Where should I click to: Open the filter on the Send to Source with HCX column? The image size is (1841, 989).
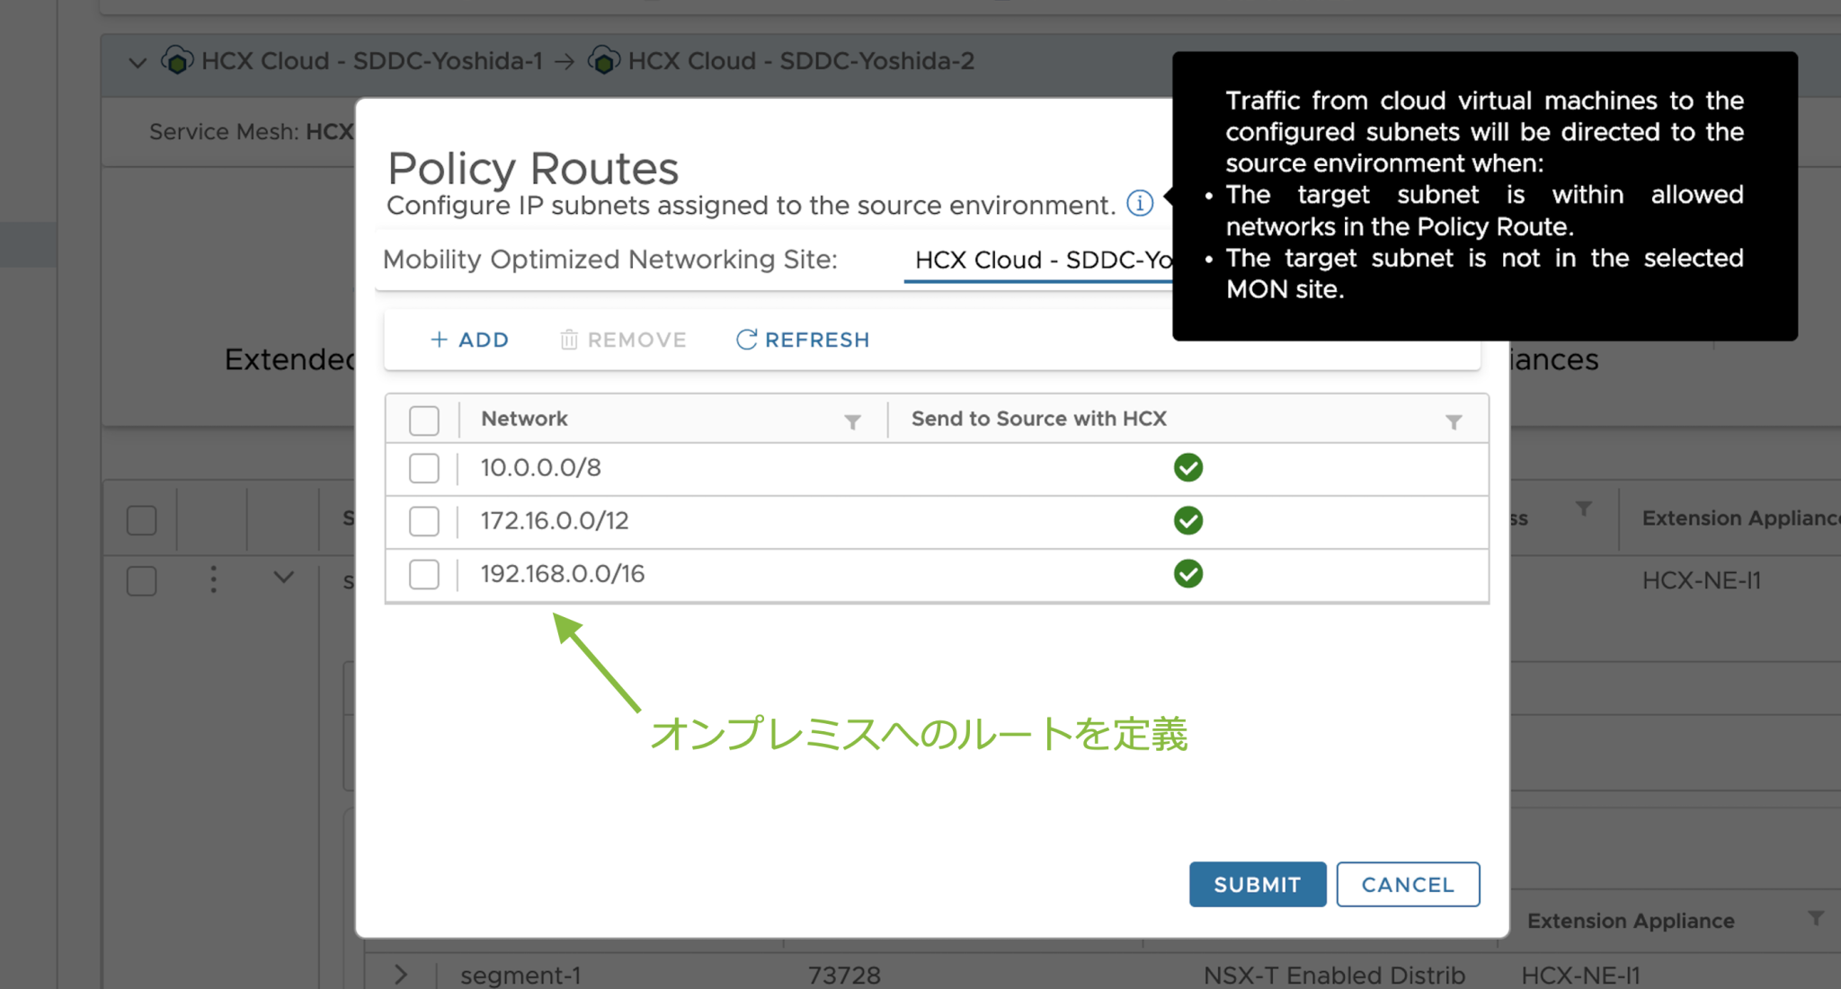(x=1452, y=420)
